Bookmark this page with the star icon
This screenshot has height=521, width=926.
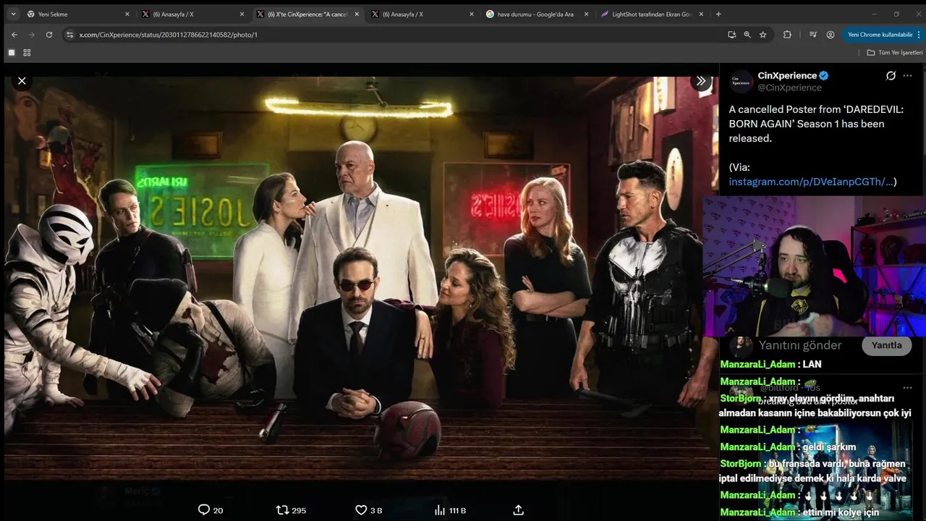(763, 34)
